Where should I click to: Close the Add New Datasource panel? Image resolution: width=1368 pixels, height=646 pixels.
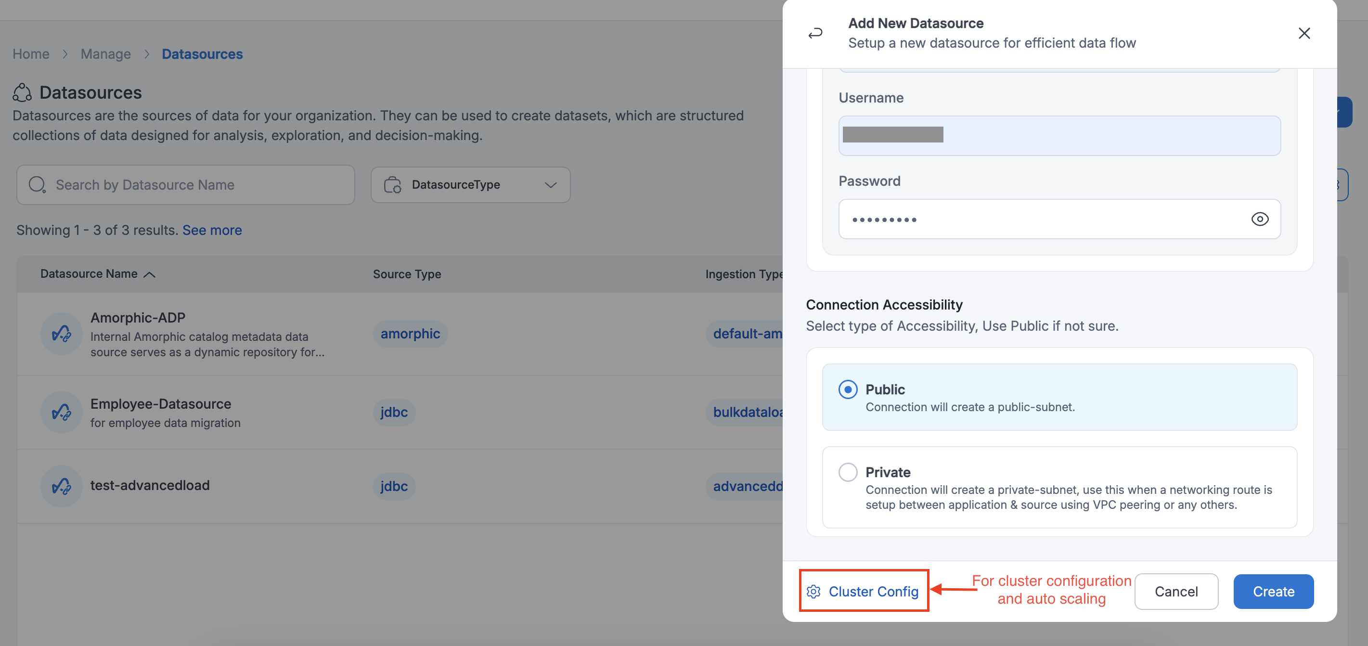point(1304,34)
